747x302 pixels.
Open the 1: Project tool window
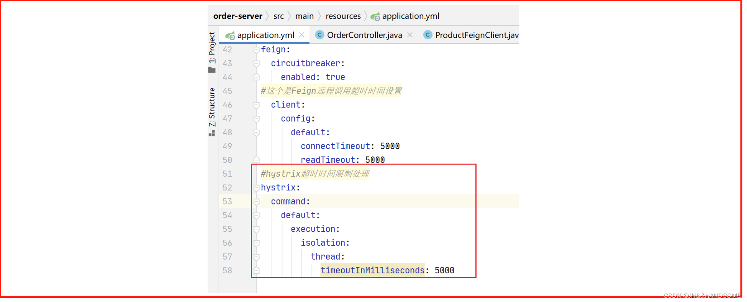point(212,47)
